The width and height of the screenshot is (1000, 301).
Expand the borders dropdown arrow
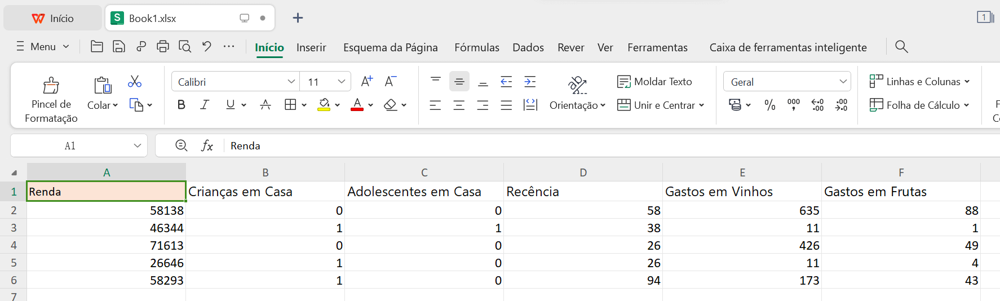[x=304, y=105]
